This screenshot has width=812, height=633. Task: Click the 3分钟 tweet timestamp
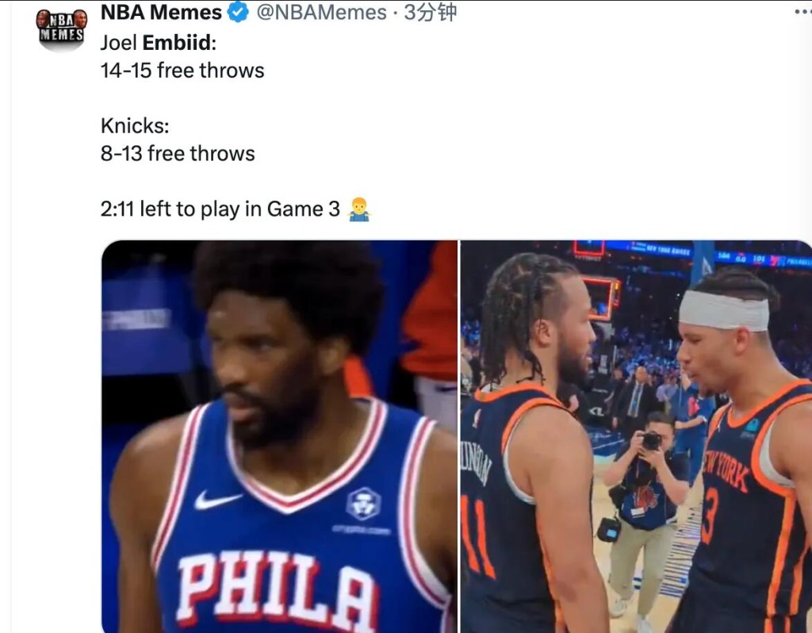(431, 12)
